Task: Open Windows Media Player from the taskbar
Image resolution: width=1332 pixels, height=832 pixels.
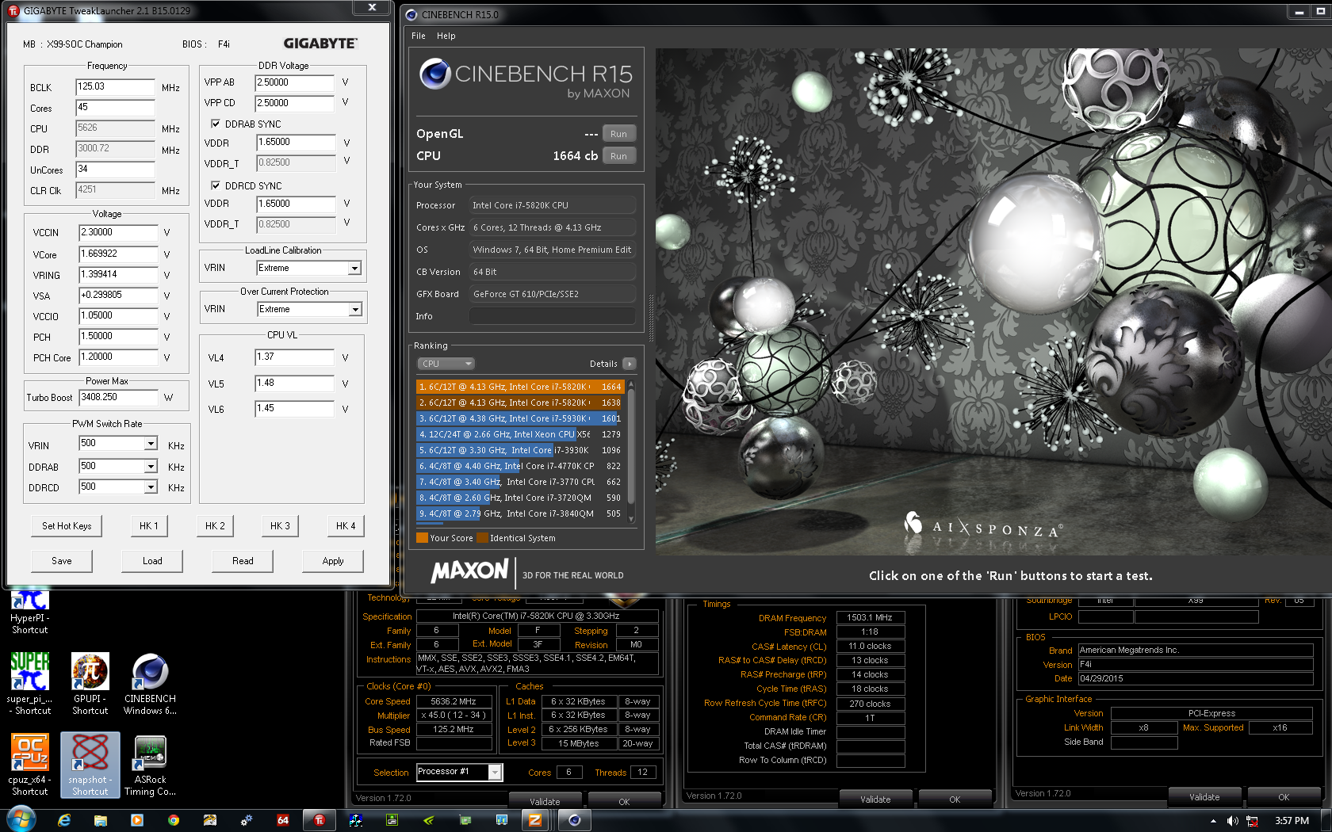Action: point(137,820)
